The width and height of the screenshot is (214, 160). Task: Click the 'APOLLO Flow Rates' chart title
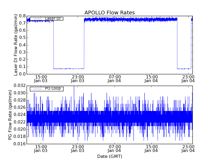(x=110, y=13)
